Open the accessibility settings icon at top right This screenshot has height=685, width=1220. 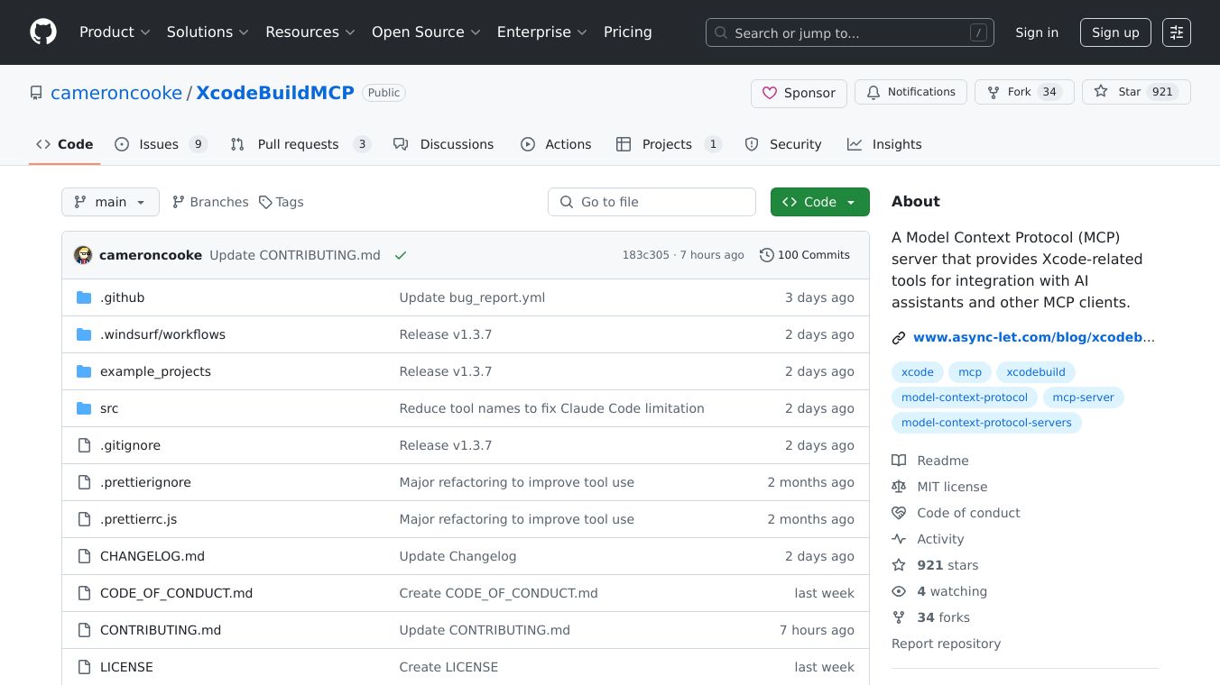(x=1176, y=32)
